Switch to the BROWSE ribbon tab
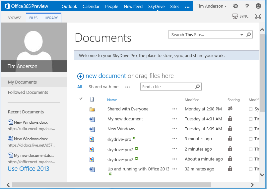This screenshot has height=189, width=267. point(15,18)
